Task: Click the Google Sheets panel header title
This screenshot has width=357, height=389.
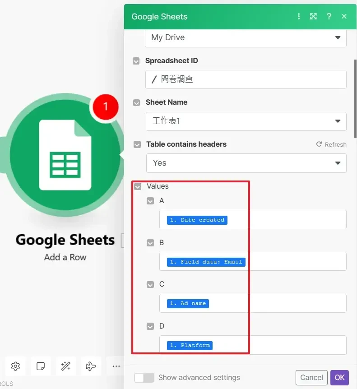Action: tap(159, 17)
